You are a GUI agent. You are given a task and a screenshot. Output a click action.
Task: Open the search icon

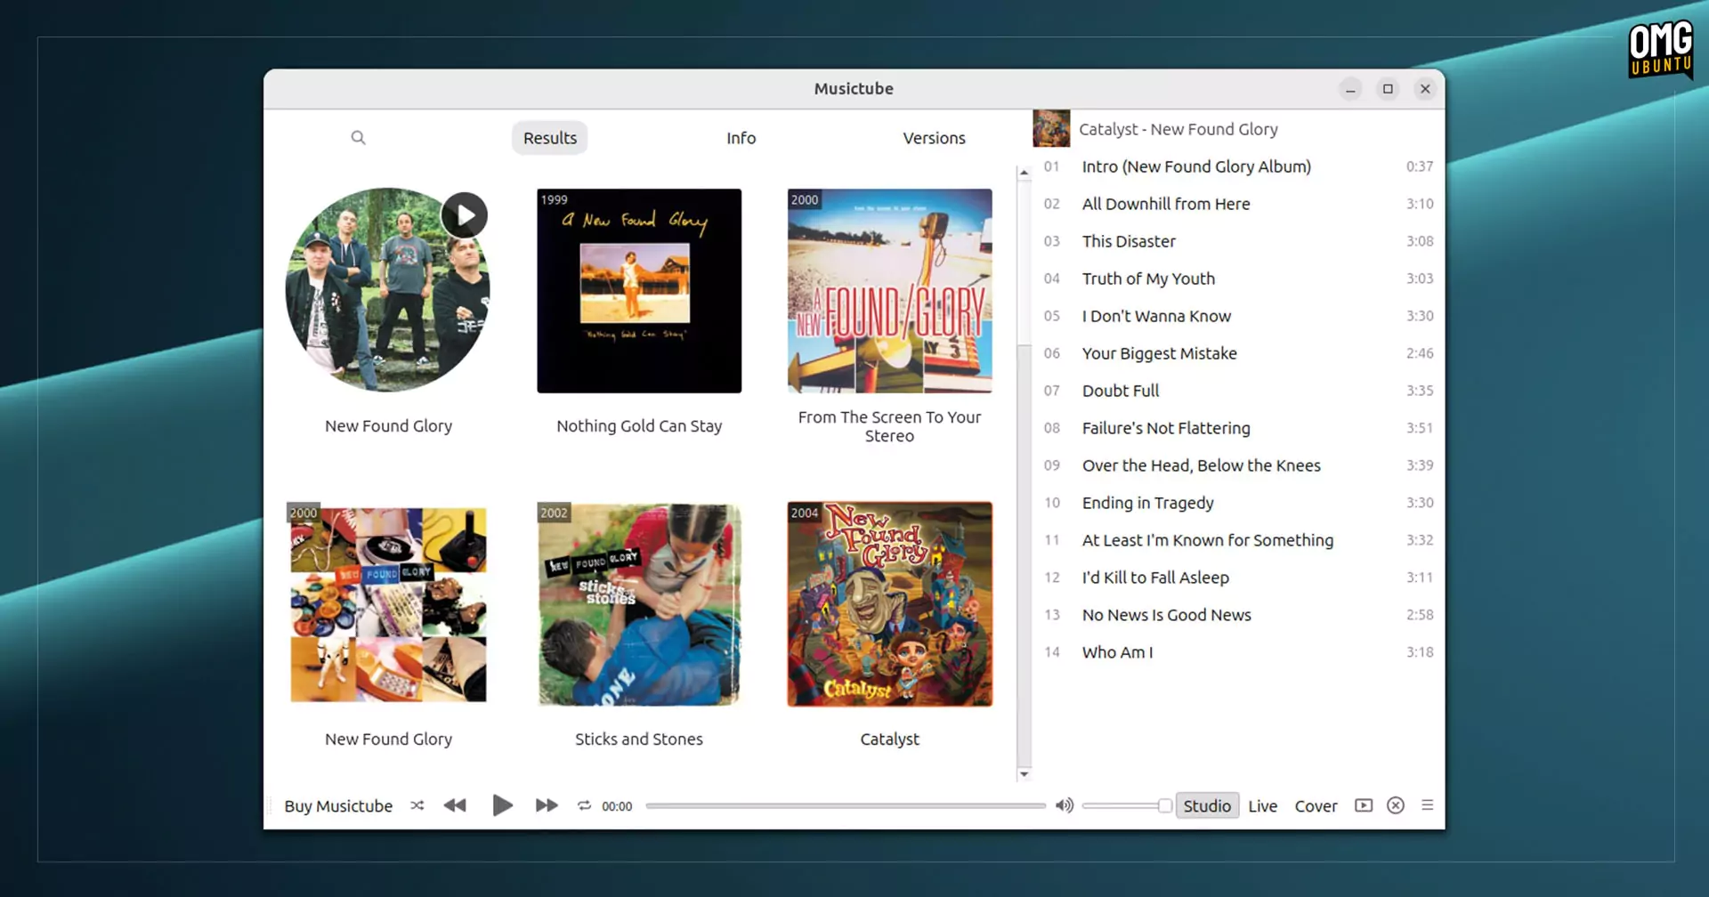point(358,137)
